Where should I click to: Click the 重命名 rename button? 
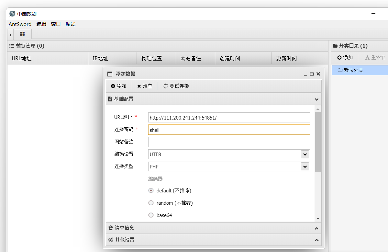coord(375,57)
